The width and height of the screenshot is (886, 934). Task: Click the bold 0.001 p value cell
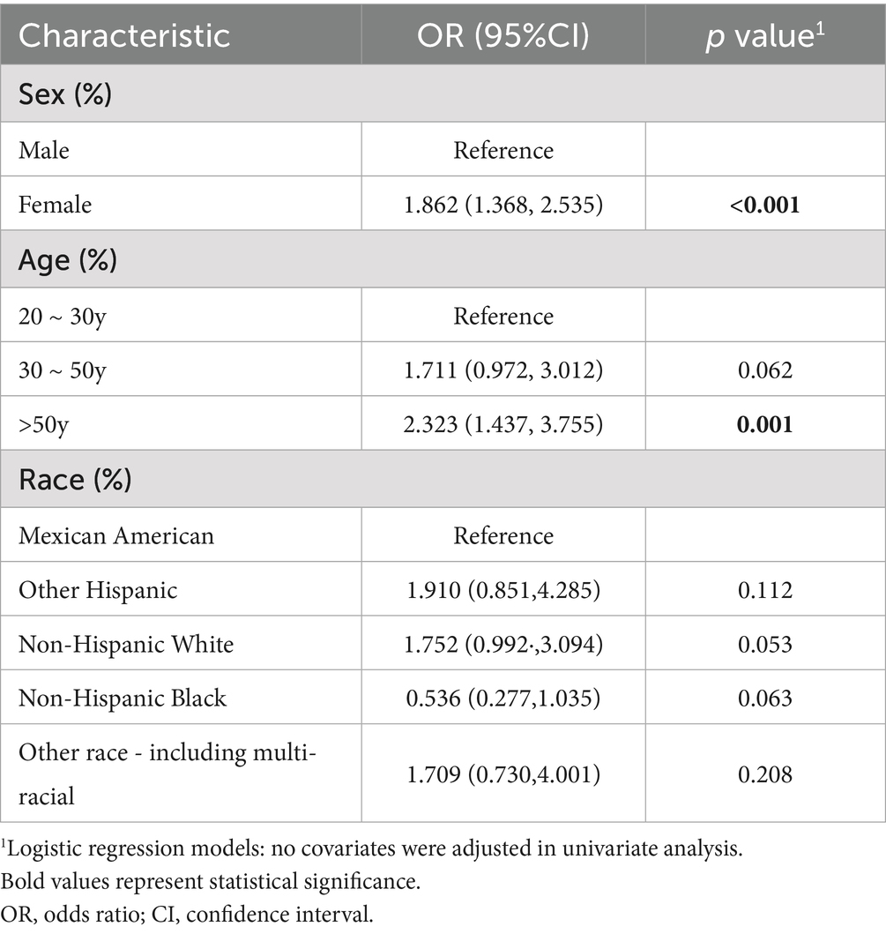(765, 424)
